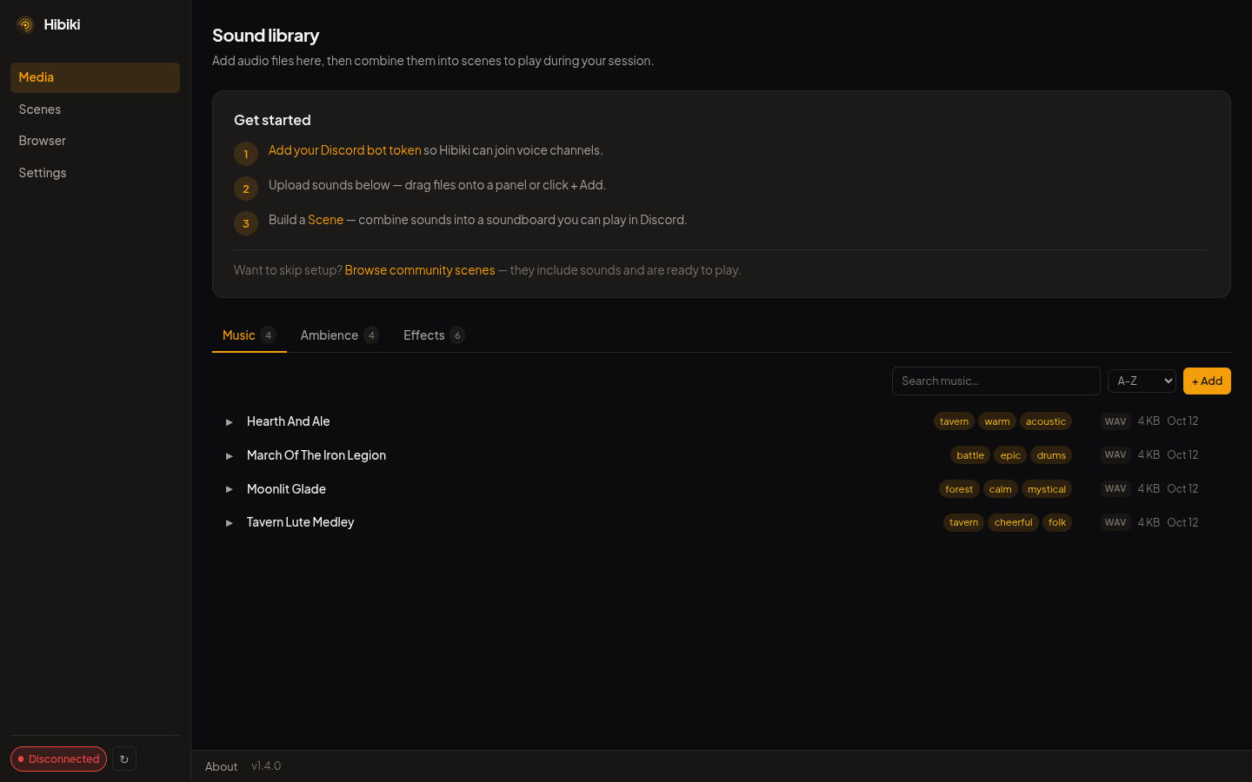
Task: Click the folk tag
Action: click(x=1057, y=522)
